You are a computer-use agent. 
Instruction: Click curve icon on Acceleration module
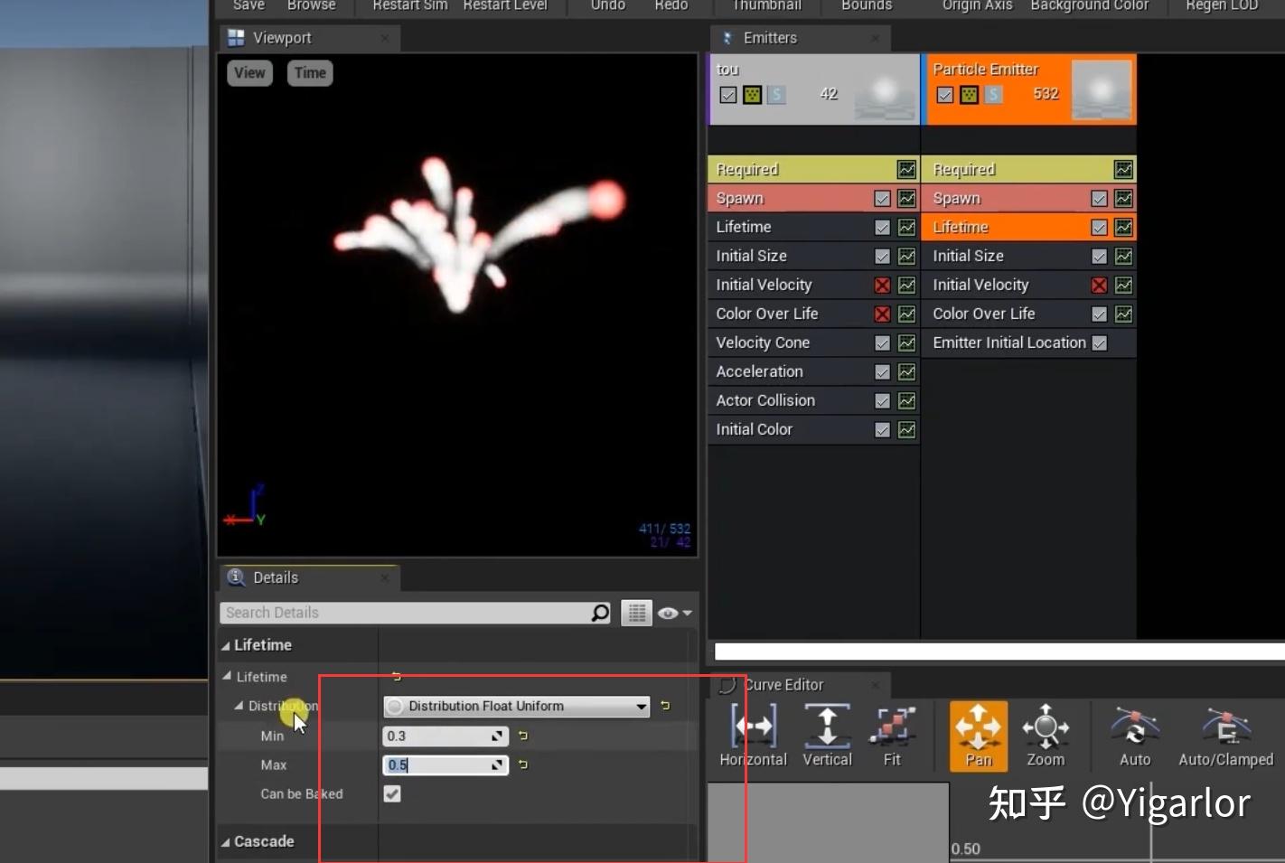pyautogui.click(x=906, y=371)
